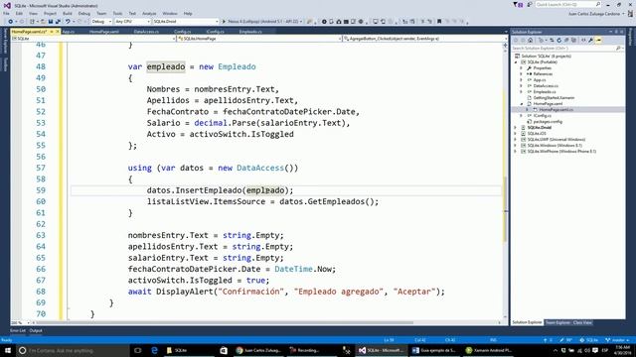This screenshot has width=636, height=357.
Task: Switch to the HomePage.xaml editor tab
Action: point(104,32)
